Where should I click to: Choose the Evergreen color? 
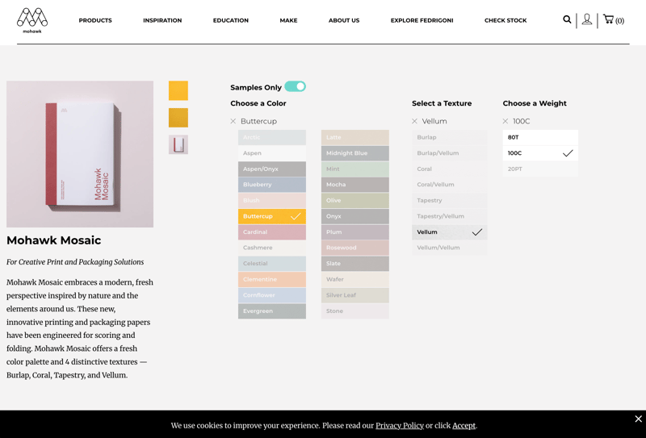click(272, 311)
